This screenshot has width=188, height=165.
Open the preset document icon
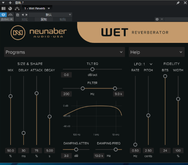coord(18,15)
